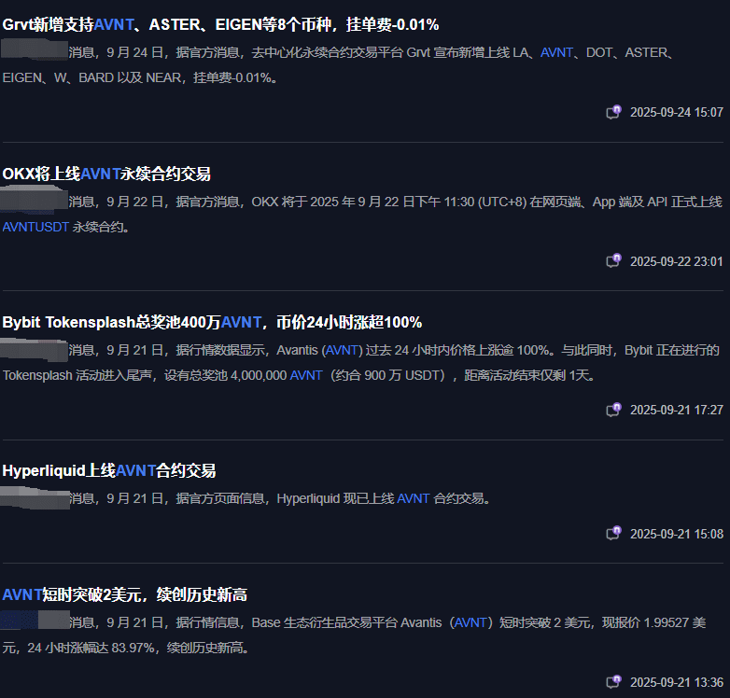Open headline AVNT短时突破2美元

[x=125, y=594]
